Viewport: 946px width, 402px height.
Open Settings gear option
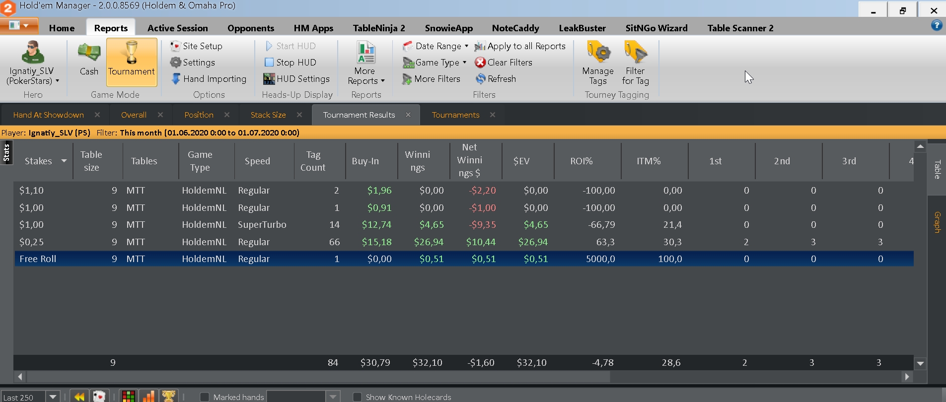point(193,63)
